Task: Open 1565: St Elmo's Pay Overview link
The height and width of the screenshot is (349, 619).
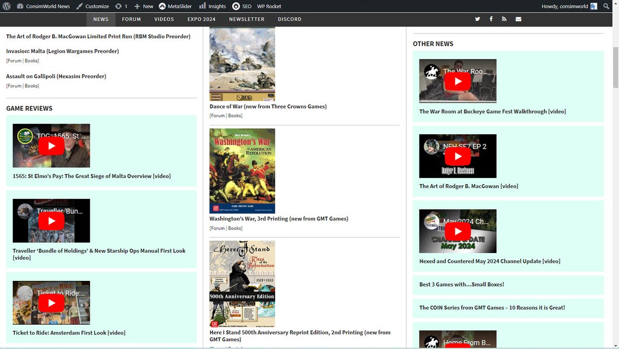Action: pos(92,176)
